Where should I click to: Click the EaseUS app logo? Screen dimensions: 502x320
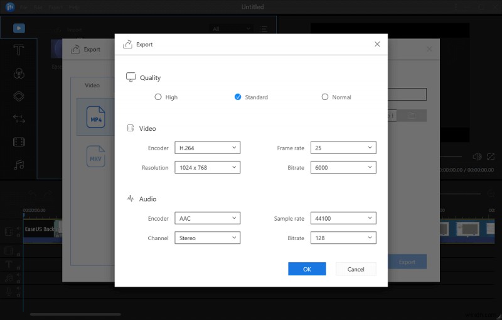click(10, 7)
